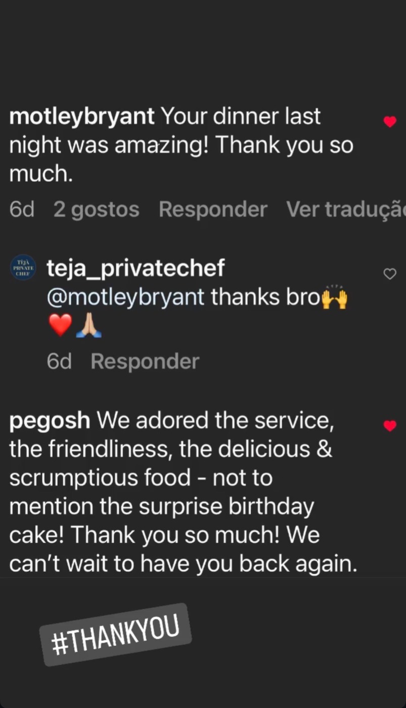Tap the praying hands emoji in the reply
The image size is (406, 708).
[88, 325]
